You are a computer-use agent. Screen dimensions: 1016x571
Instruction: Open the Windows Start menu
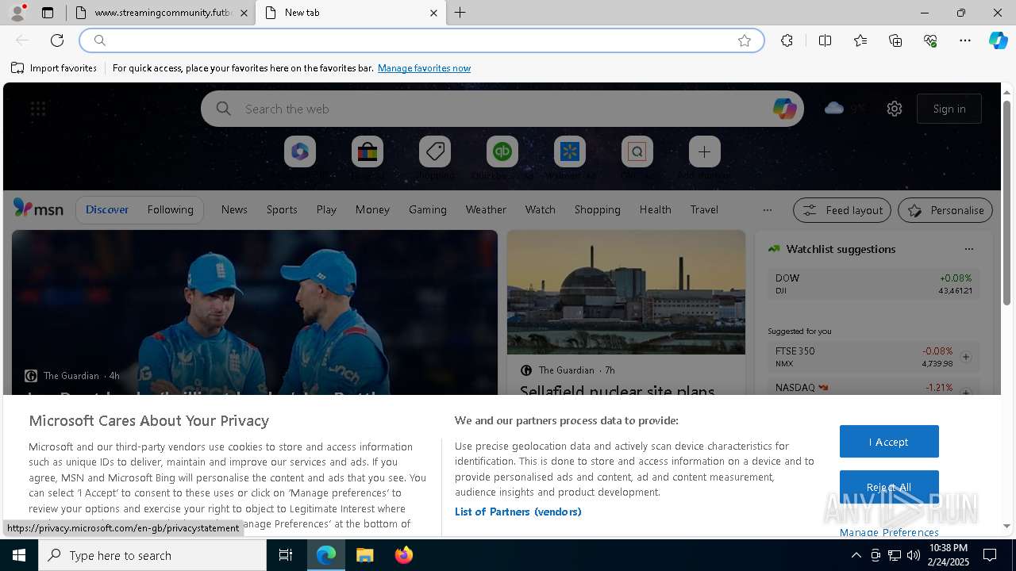(x=19, y=555)
